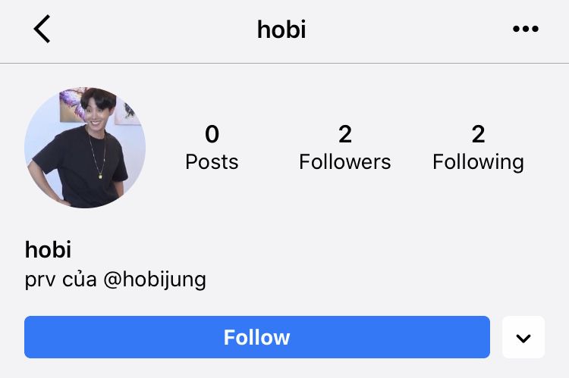Click the gold necklace pendant in the avatar

pos(100,177)
